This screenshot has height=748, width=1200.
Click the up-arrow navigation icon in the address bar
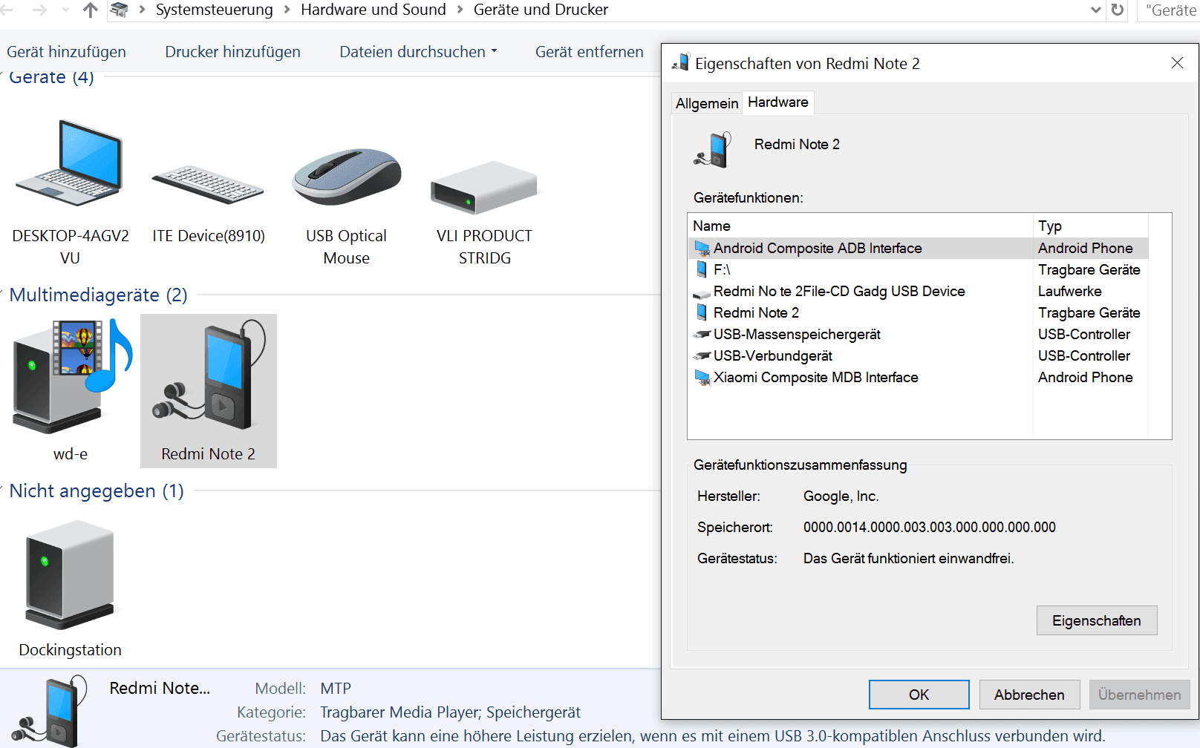[x=90, y=10]
